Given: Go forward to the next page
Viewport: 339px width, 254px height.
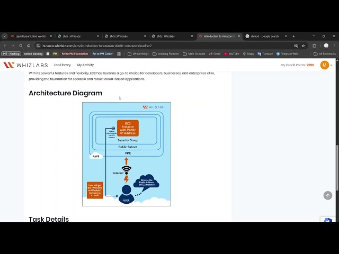Looking at the screenshot, I should point(13,46).
